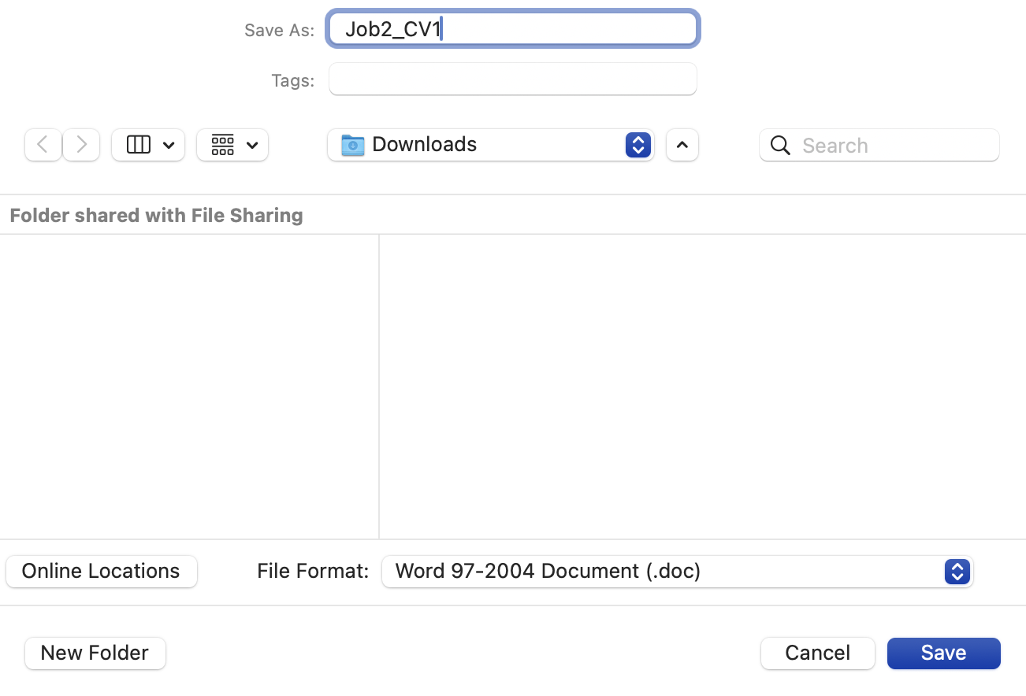Open the Downloads location pop-up menu
1026x696 pixels.
491,145
